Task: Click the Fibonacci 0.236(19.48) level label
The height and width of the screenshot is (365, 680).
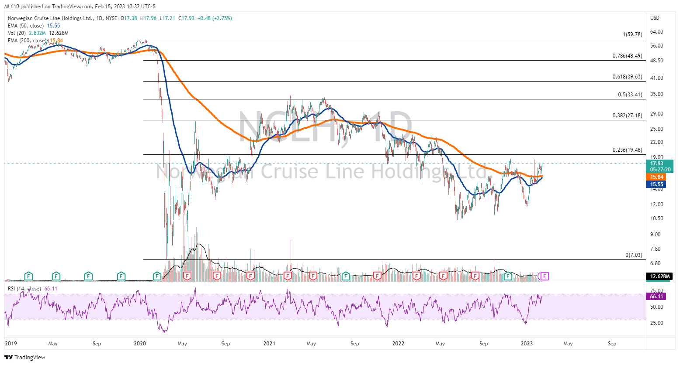Action: tap(627, 150)
